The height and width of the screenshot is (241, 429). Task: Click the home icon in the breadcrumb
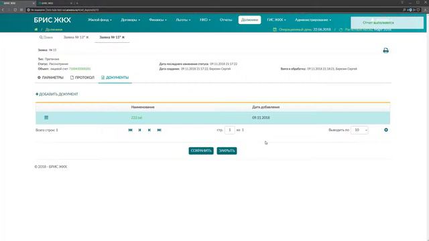tap(36, 29)
